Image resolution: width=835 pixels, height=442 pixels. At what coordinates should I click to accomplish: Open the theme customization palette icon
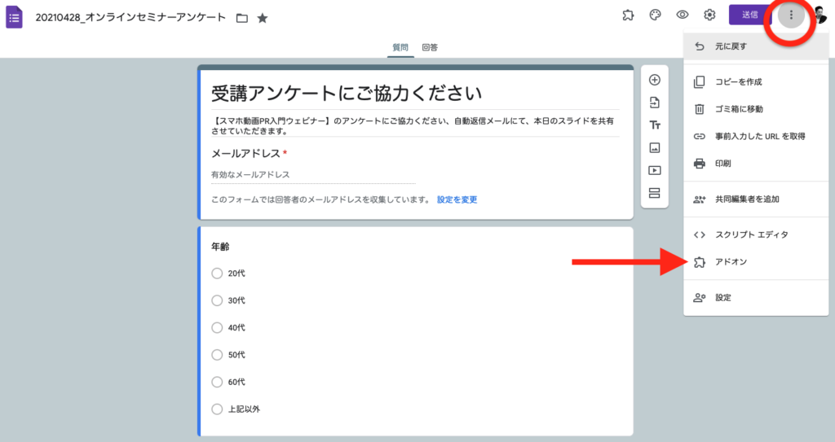click(x=655, y=15)
